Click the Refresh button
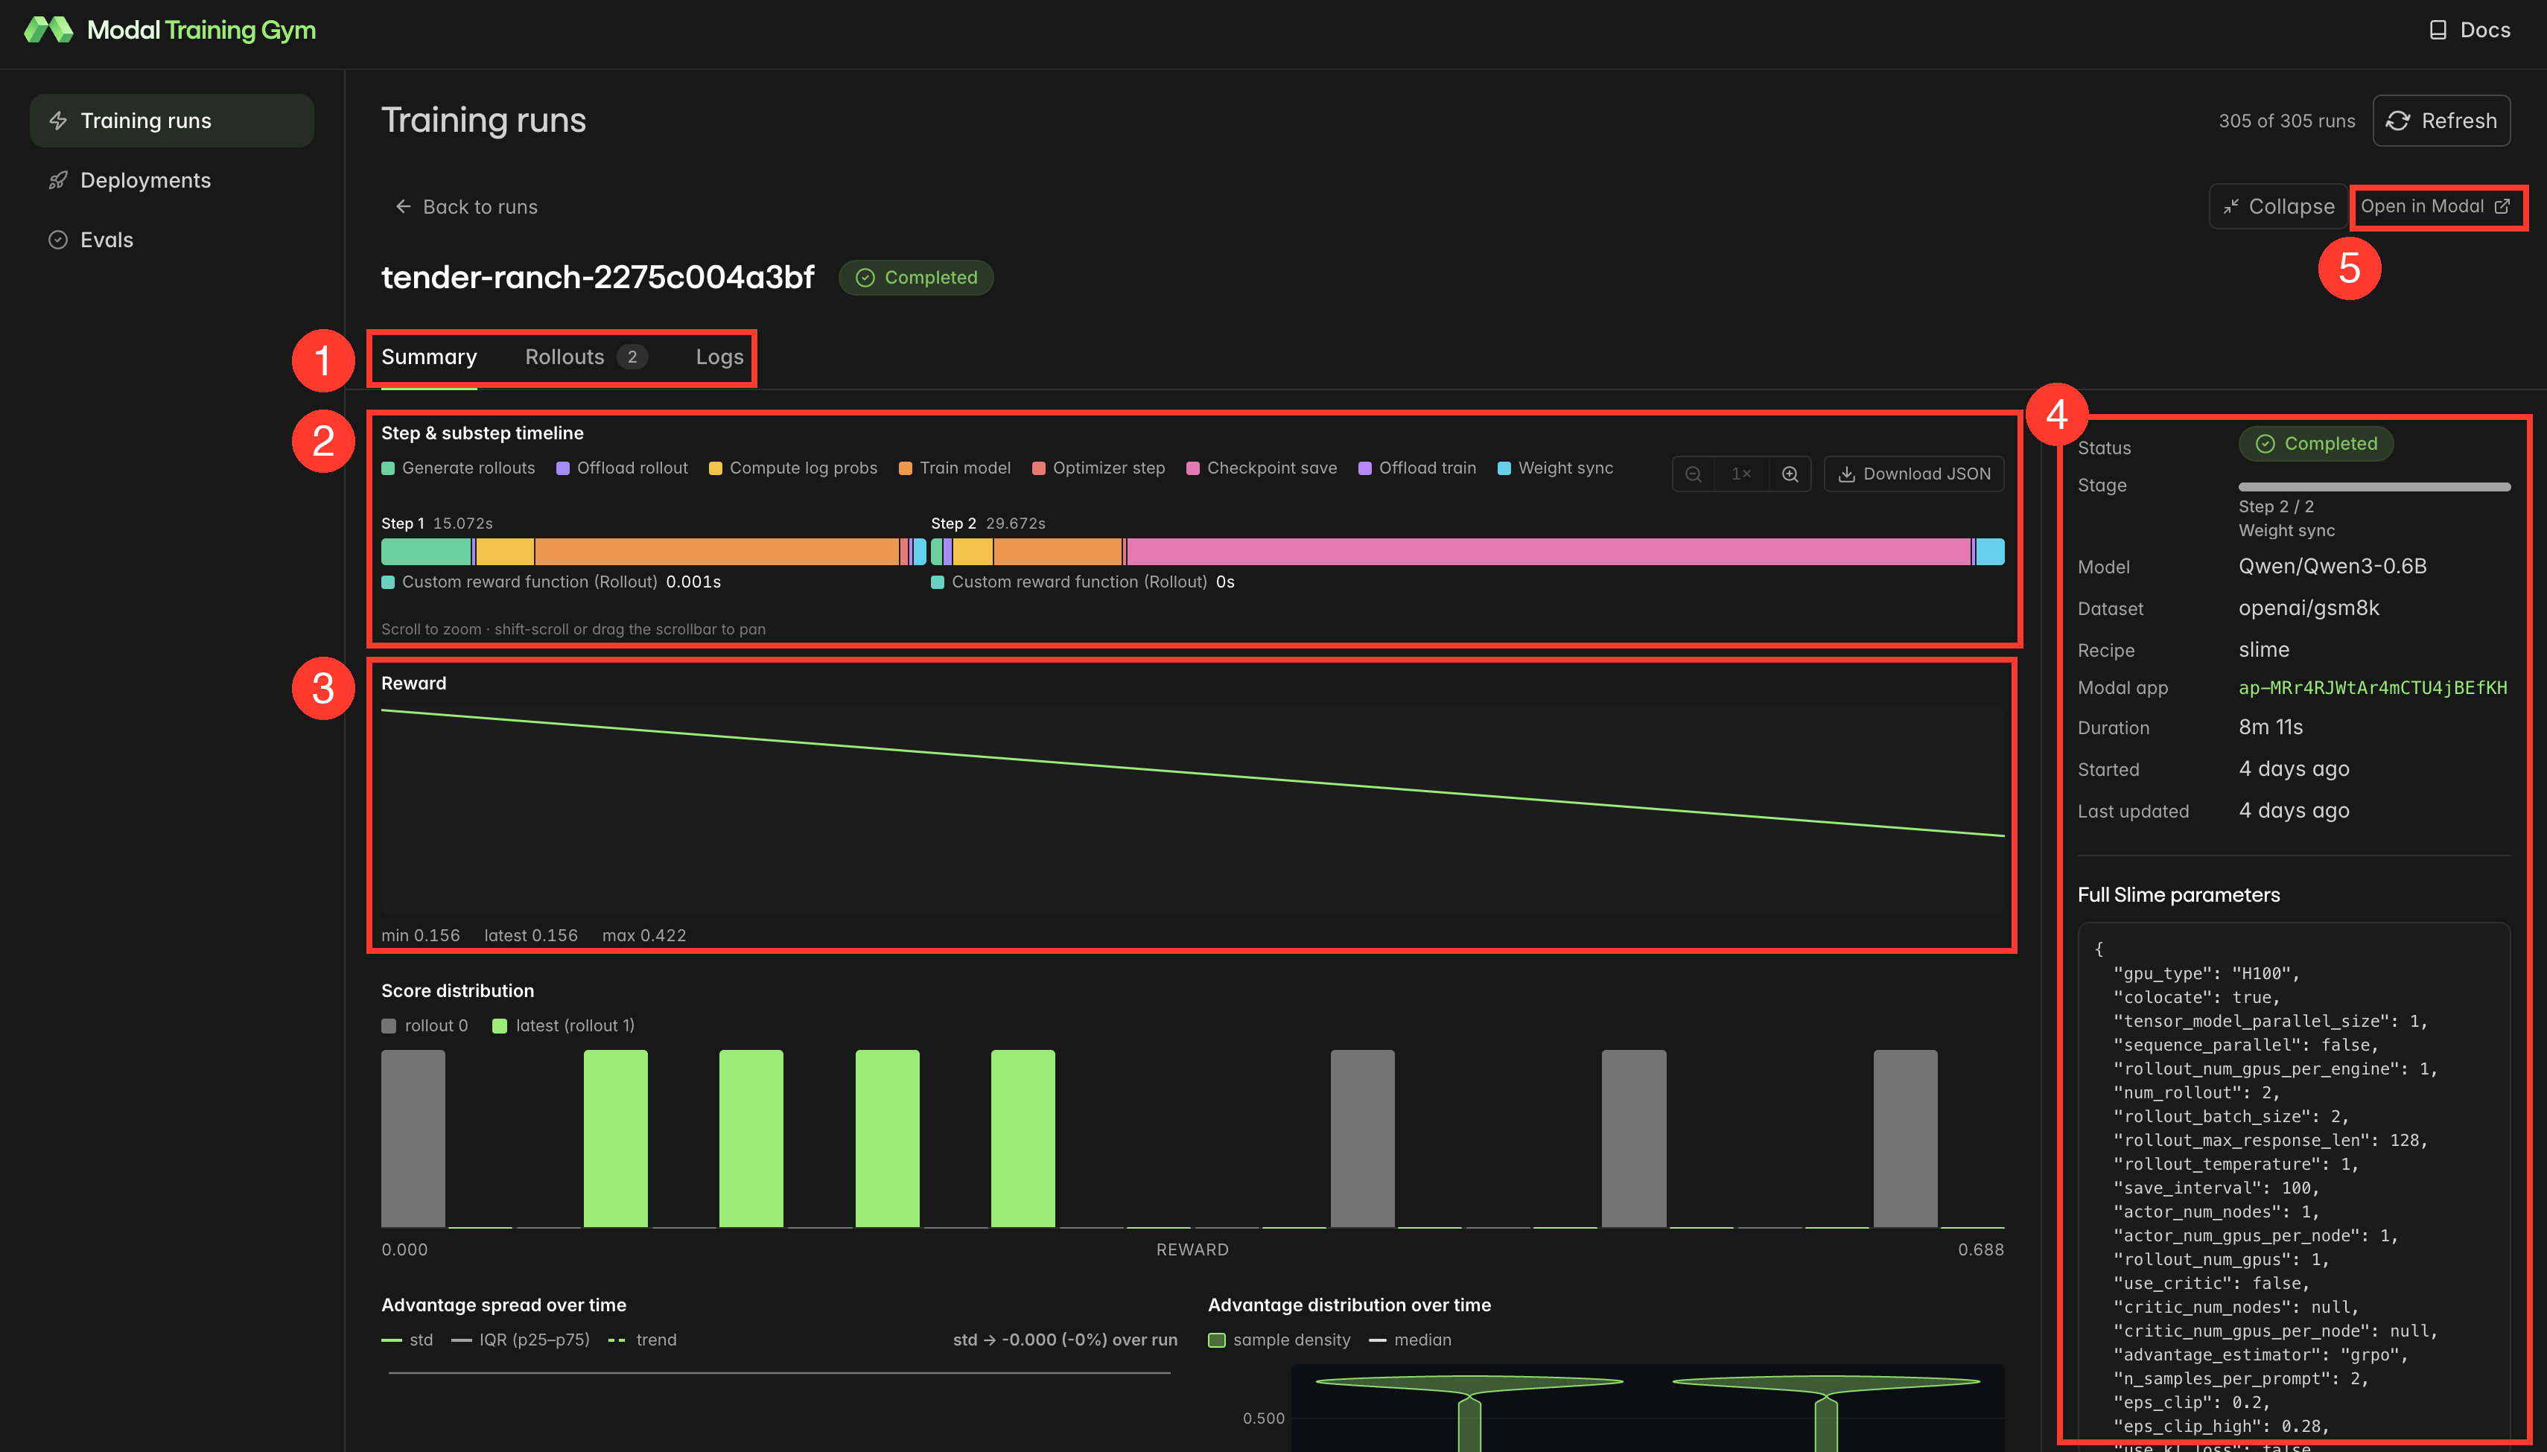 [2441, 121]
